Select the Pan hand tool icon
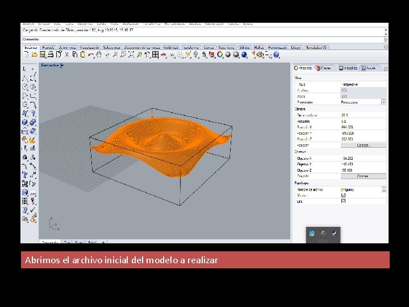This screenshot has height=307, width=409. click(x=99, y=55)
